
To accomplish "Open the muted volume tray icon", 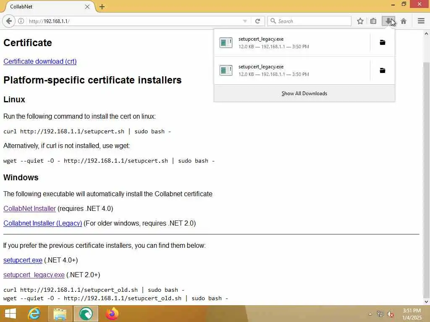I will [x=390, y=314].
